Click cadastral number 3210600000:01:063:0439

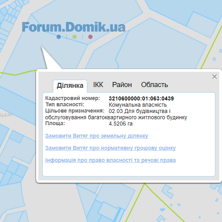pos(141,98)
